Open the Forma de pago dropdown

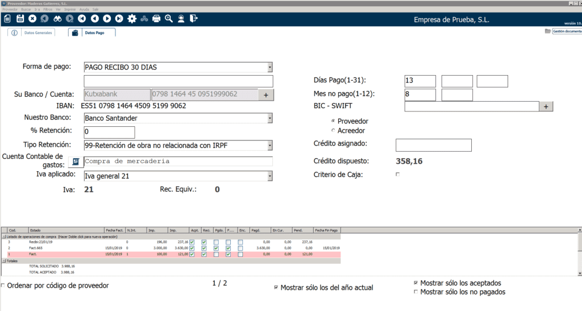[x=269, y=68]
